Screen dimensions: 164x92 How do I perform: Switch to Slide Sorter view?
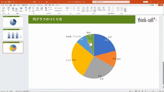[139, 91]
